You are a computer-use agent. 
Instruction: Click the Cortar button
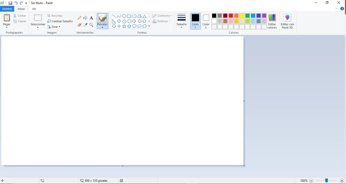point(20,16)
